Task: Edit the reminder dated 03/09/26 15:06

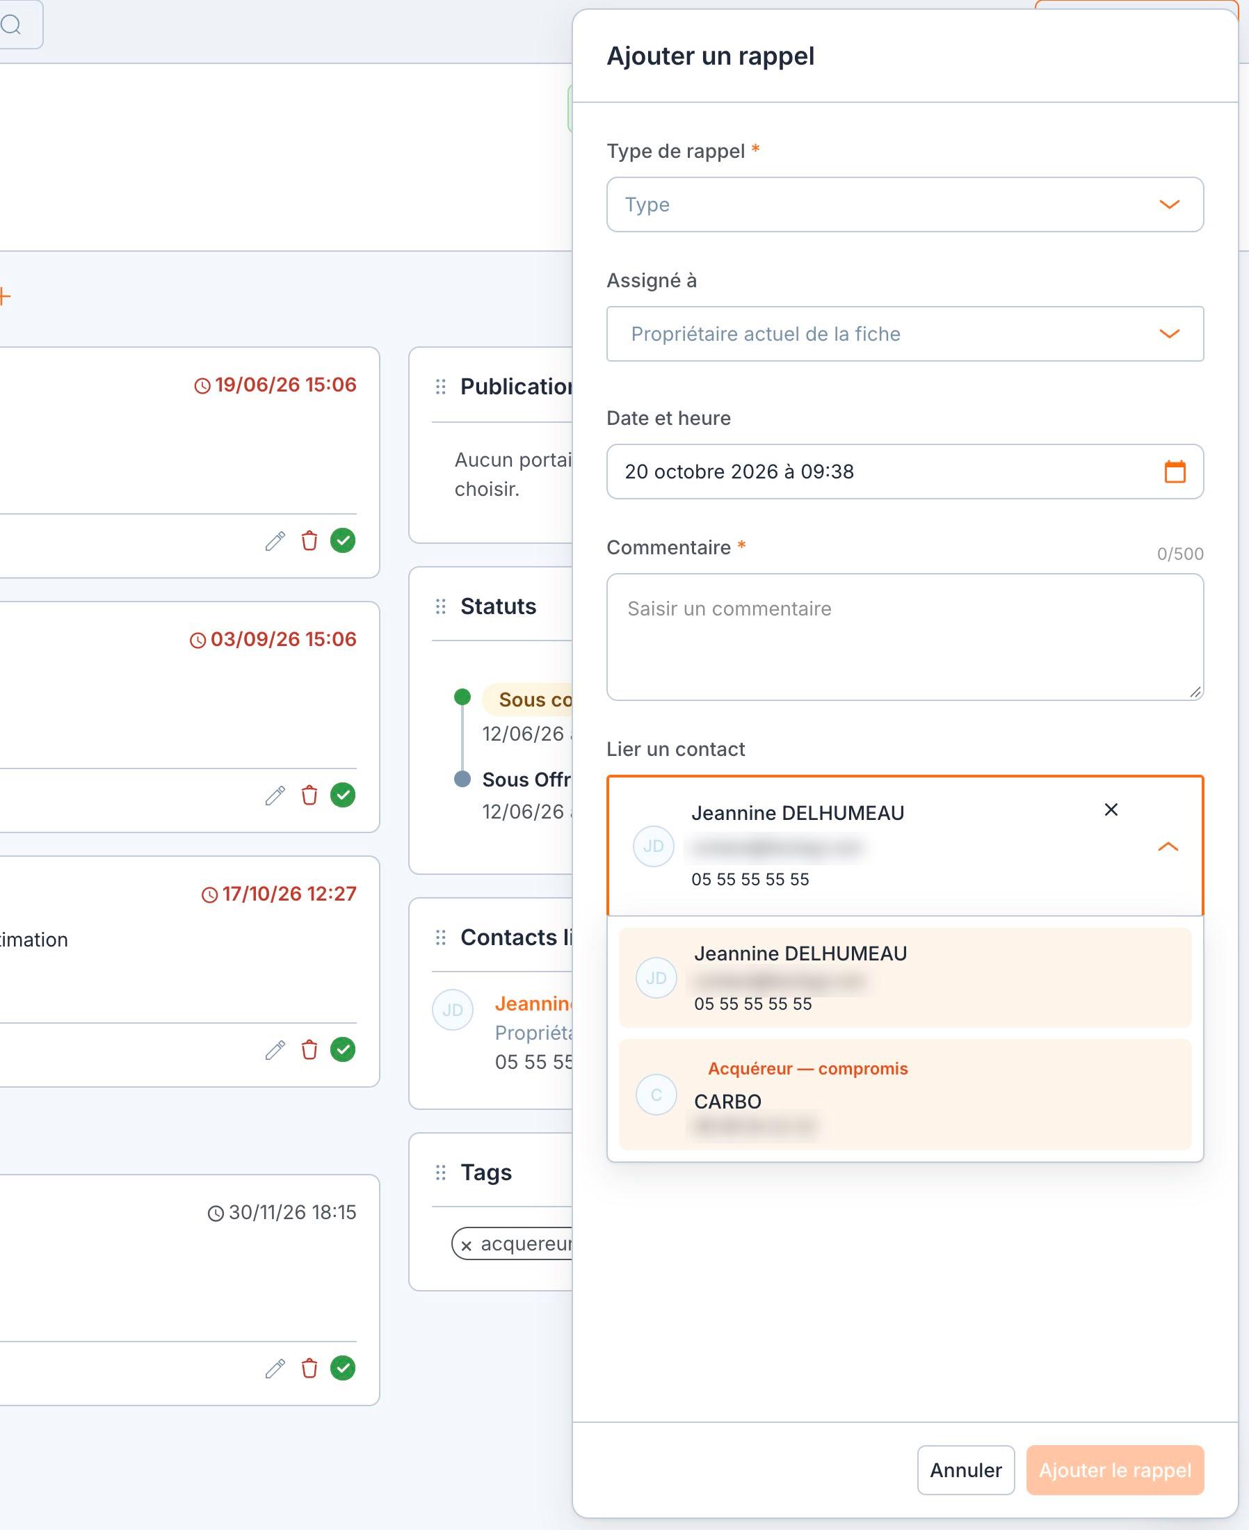Action: pos(275,796)
